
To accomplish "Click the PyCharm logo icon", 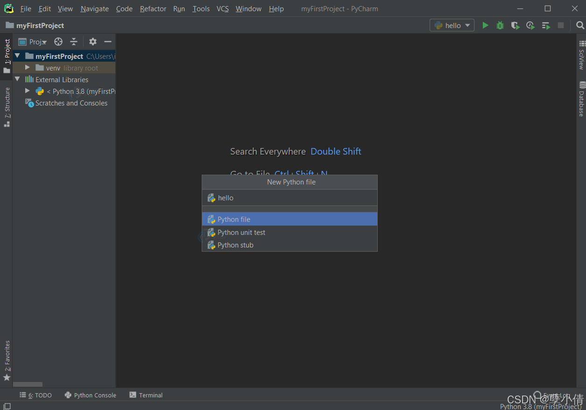I will click(9, 8).
